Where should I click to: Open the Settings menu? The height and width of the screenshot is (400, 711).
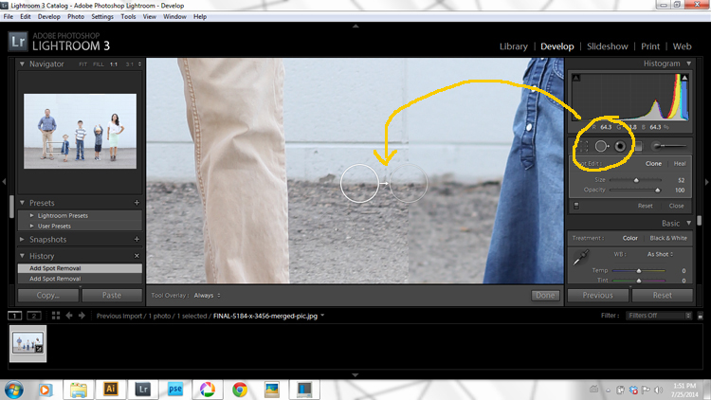[102, 17]
